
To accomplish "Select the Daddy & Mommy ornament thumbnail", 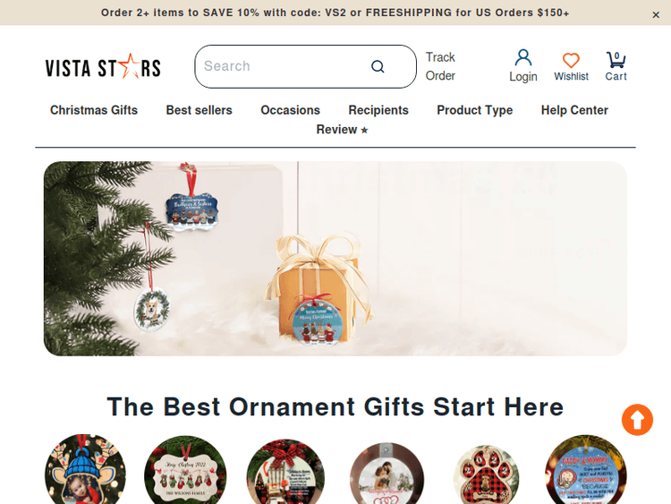I will coord(585,470).
